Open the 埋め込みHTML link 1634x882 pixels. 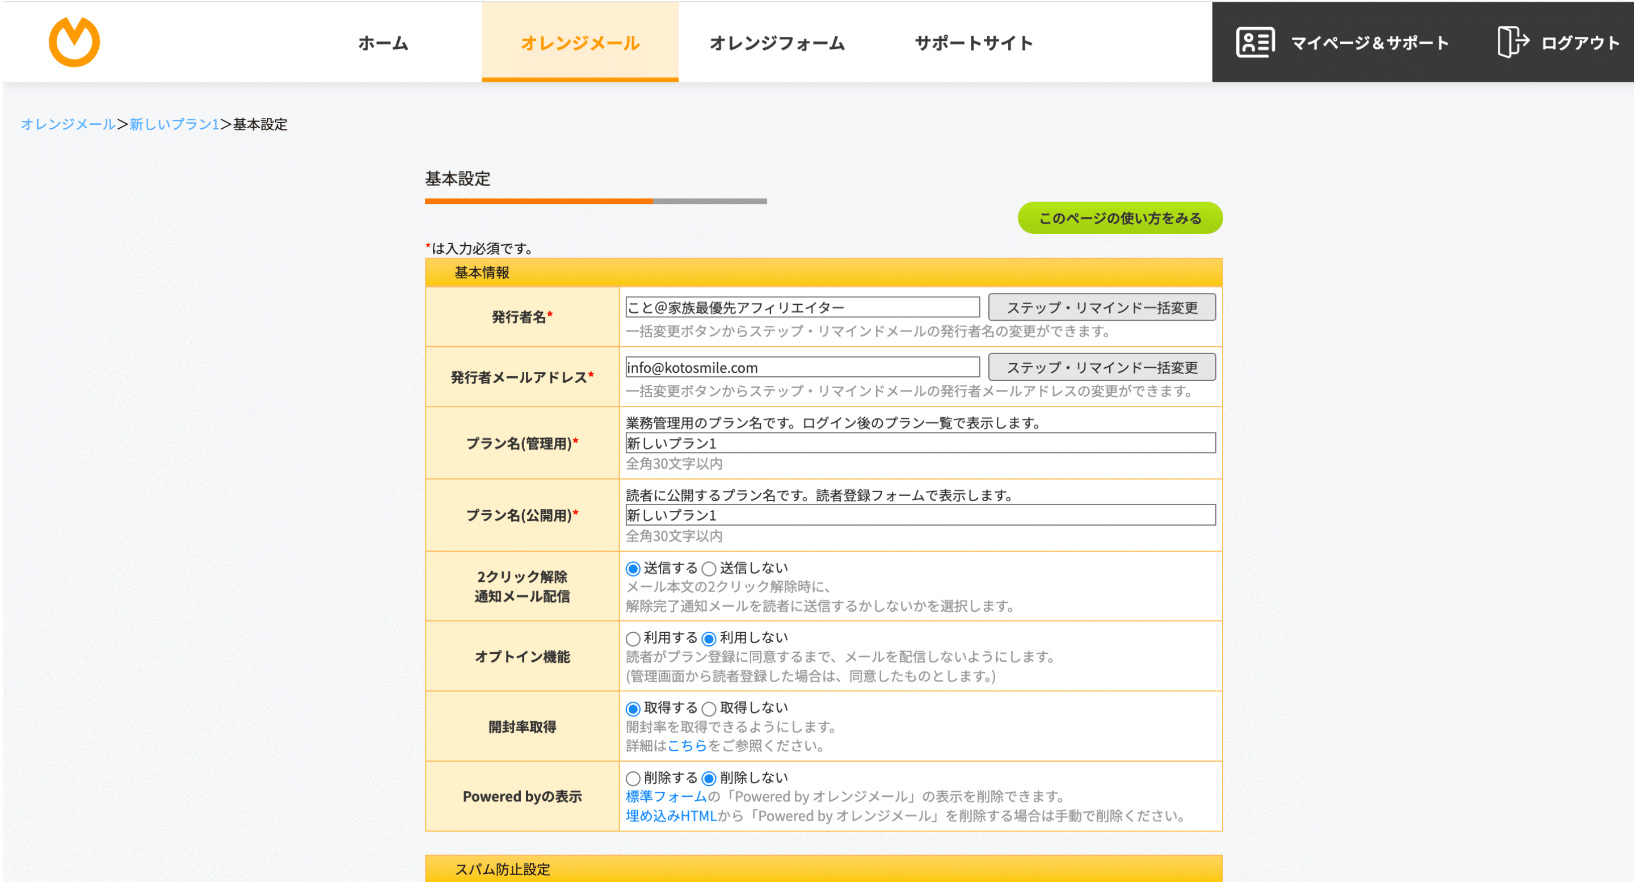tap(671, 816)
